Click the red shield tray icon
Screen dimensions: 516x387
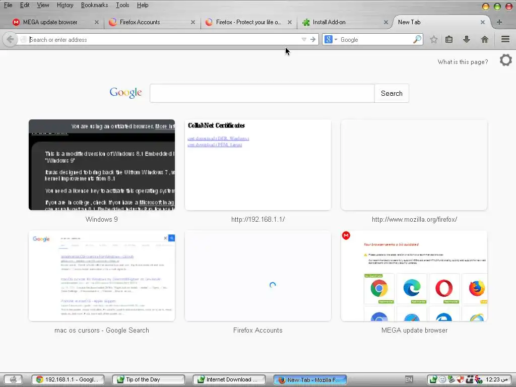coord(460,379)
